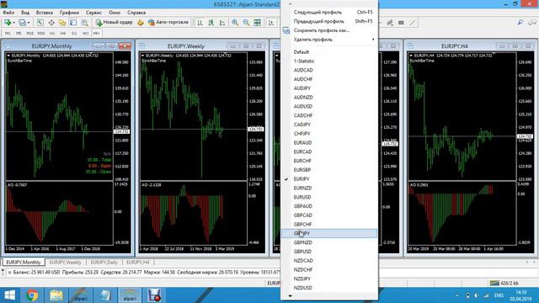Image resolution: width=539 pixels, height=303 pixels.
Task: Open the Market Watch panel icon
Action: (40, 23)
